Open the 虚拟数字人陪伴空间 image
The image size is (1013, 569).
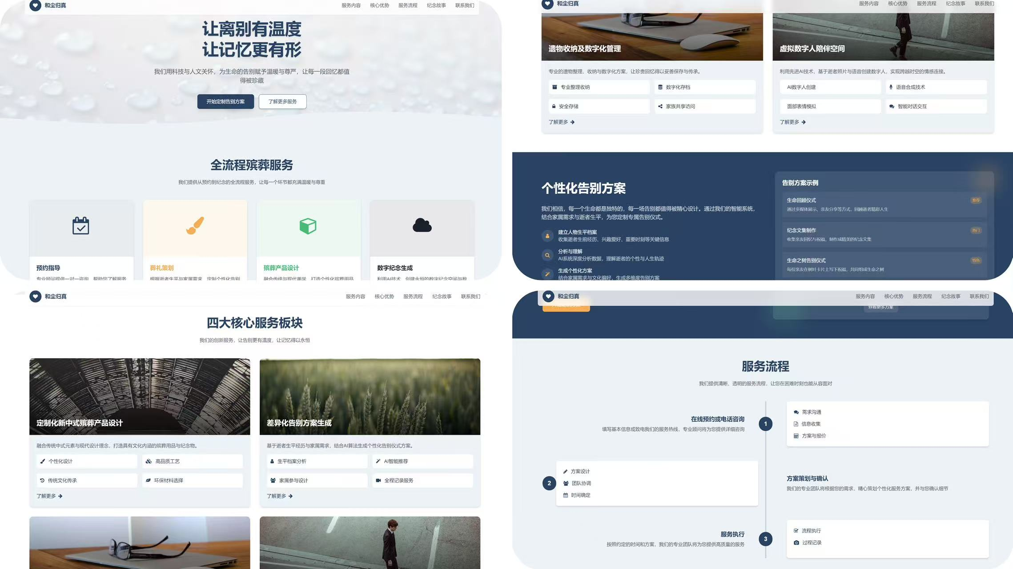point(883,36)
